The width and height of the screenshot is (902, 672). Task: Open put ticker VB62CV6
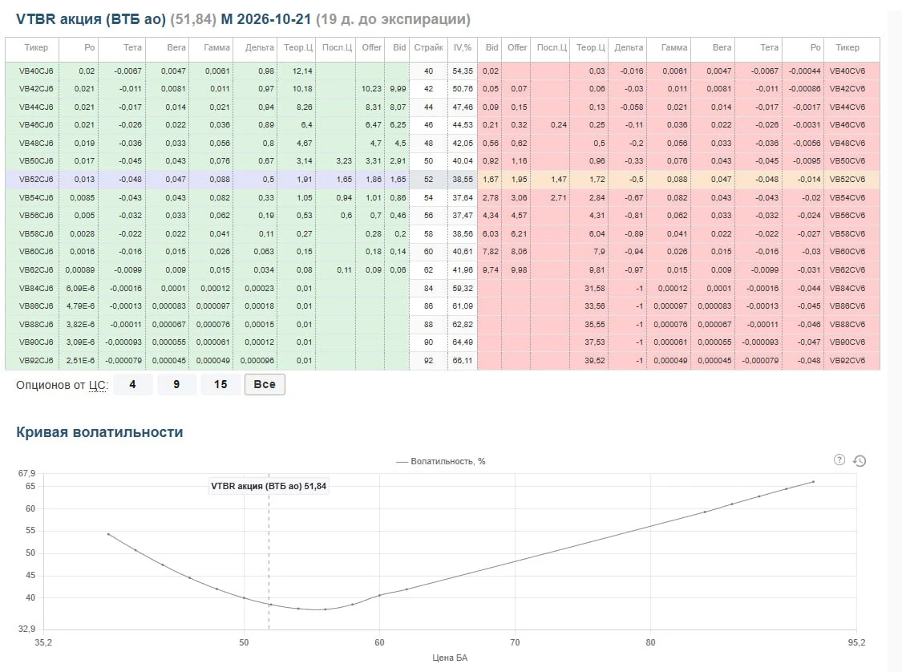(847, 269)
